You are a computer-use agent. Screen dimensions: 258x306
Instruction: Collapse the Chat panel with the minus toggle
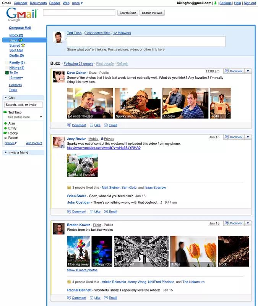[x=5, y=98]
